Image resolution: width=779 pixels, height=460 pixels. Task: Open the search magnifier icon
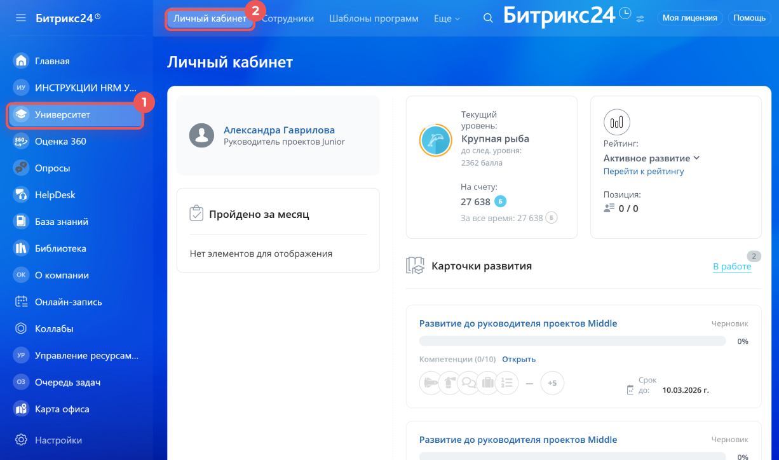coord(488,18)
